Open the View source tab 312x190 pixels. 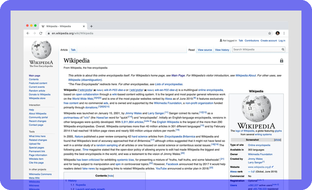tap(205, 50)
